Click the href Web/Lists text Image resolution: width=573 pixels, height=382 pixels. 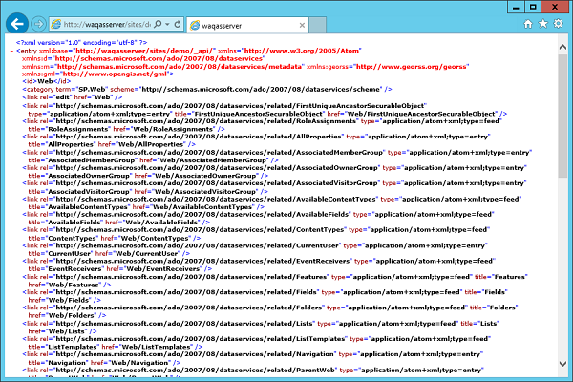[57, 331]
